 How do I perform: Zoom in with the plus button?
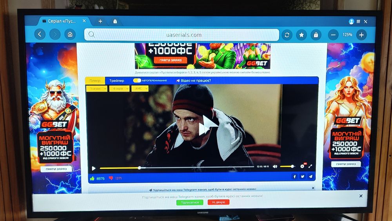[361, 35]
